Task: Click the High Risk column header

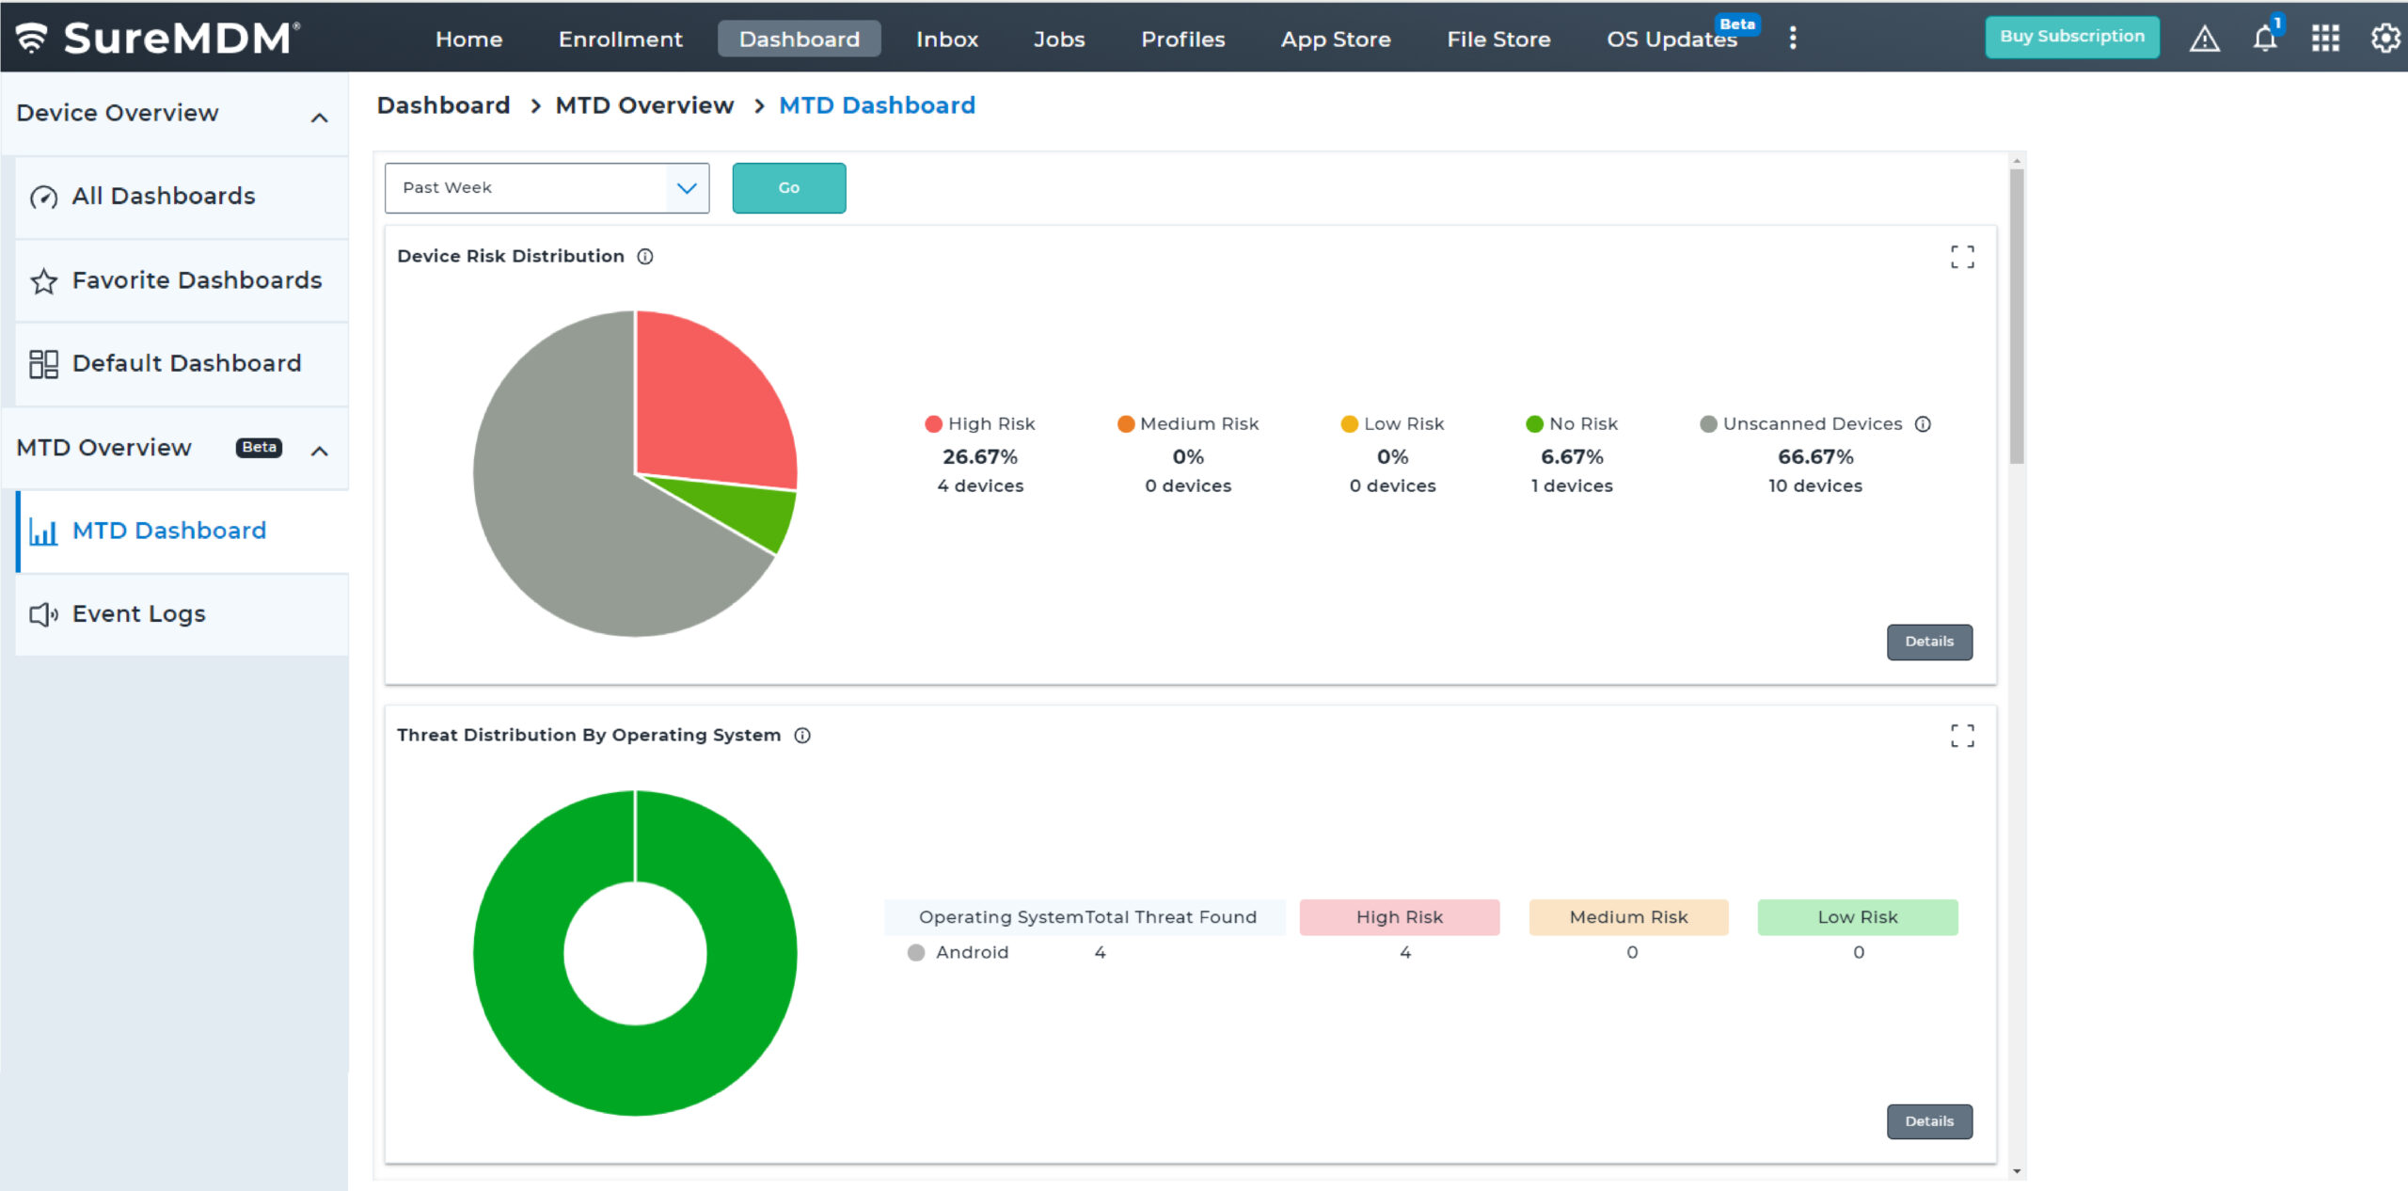Action: pyautogui.click(x=1400, y=917)
